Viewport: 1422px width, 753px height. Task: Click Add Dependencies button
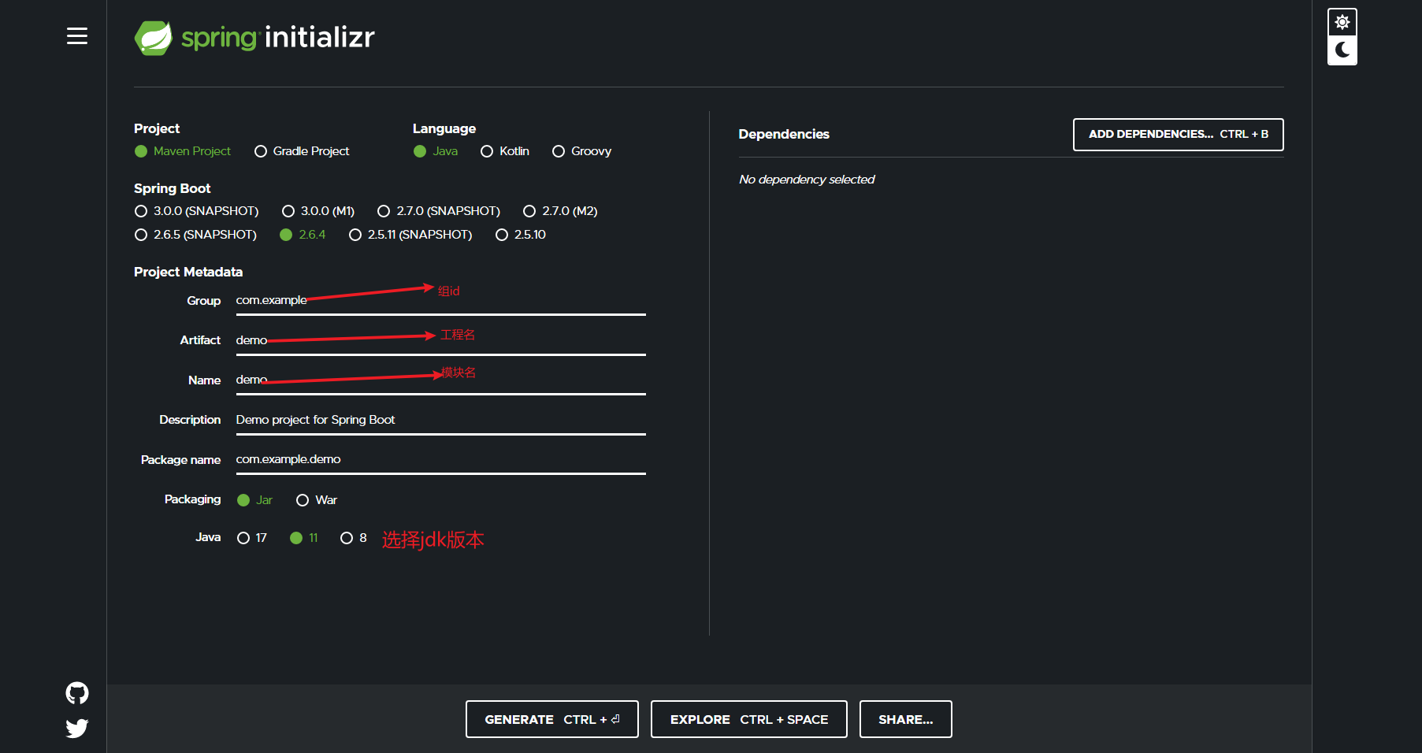[x=1179, y=135]
